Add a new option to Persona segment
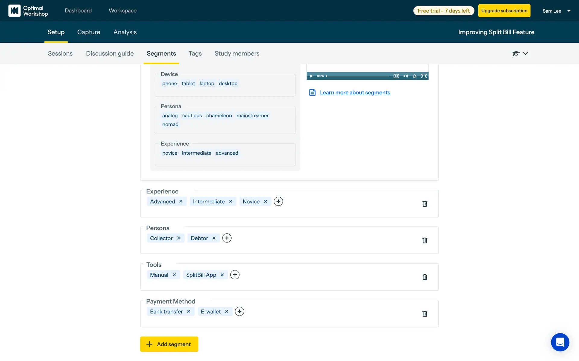579x361 pixels. coord(227,238)
